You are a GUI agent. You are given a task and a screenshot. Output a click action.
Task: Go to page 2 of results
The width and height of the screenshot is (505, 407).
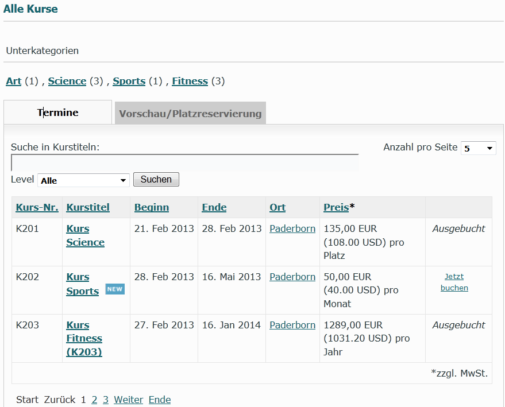(x=95, y=400)
